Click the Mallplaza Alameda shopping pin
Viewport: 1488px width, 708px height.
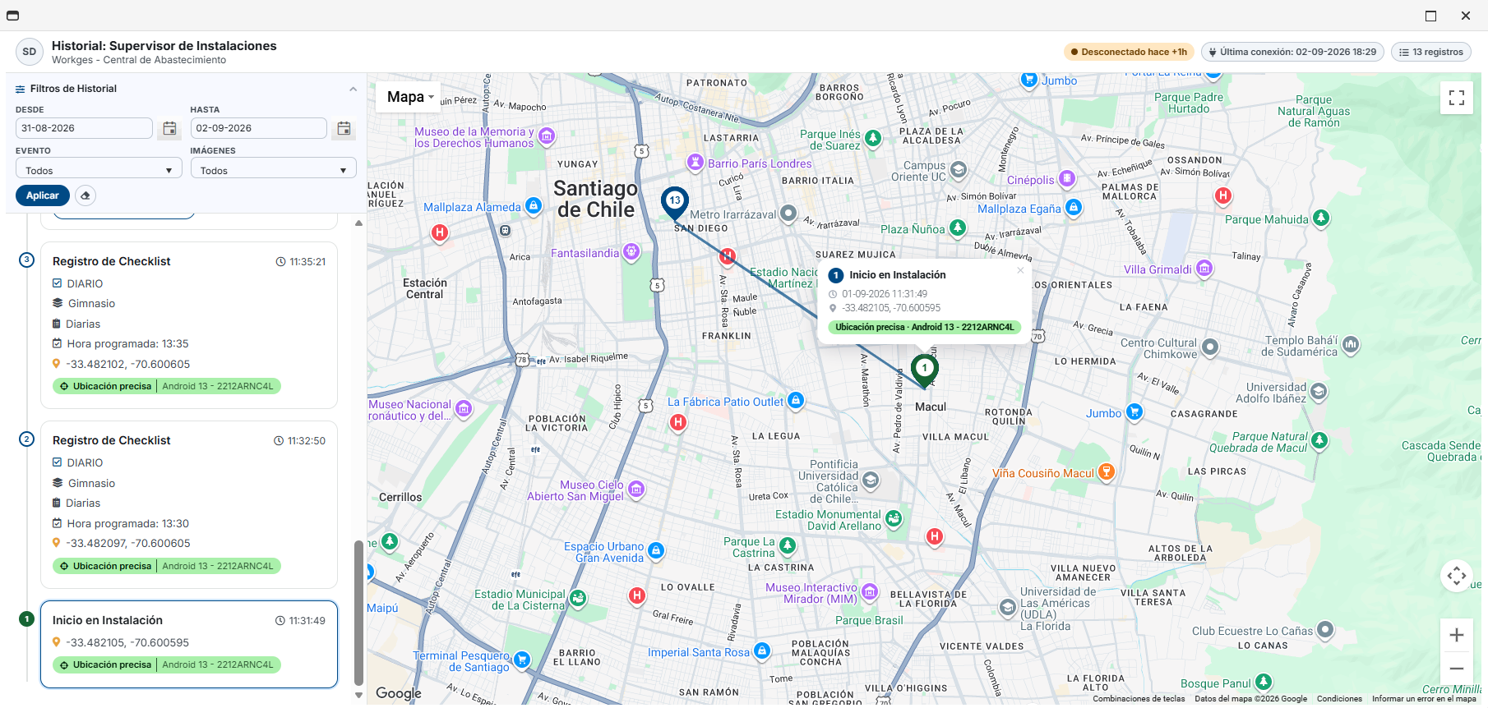[x=534, y=205]
